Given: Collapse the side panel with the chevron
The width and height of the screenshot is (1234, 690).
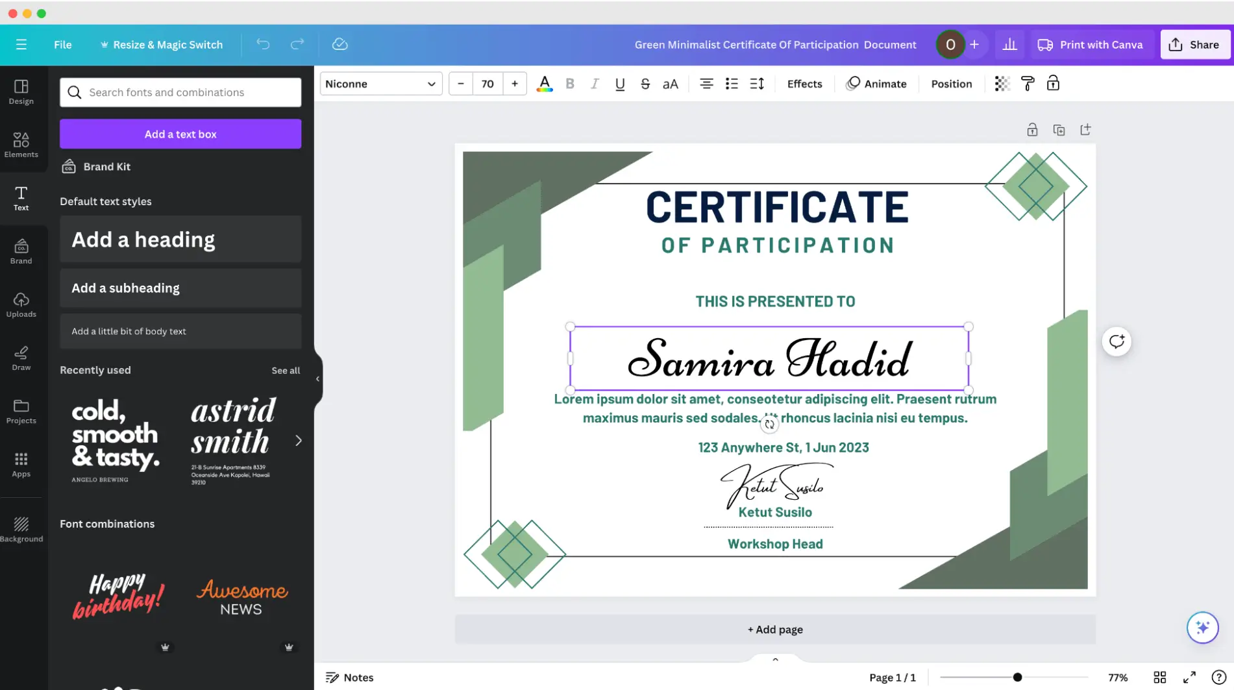Looking at the screenshot, I should (x=317, y=378).
